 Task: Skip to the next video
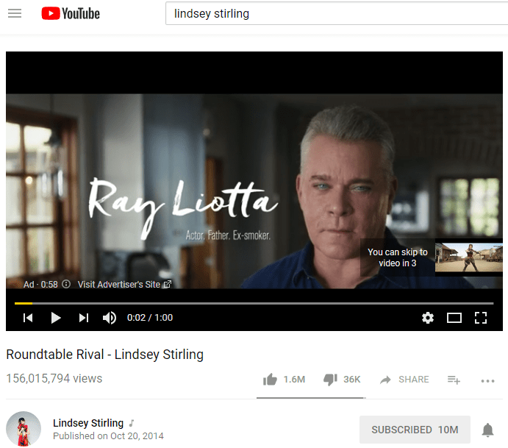coord(84,318)
